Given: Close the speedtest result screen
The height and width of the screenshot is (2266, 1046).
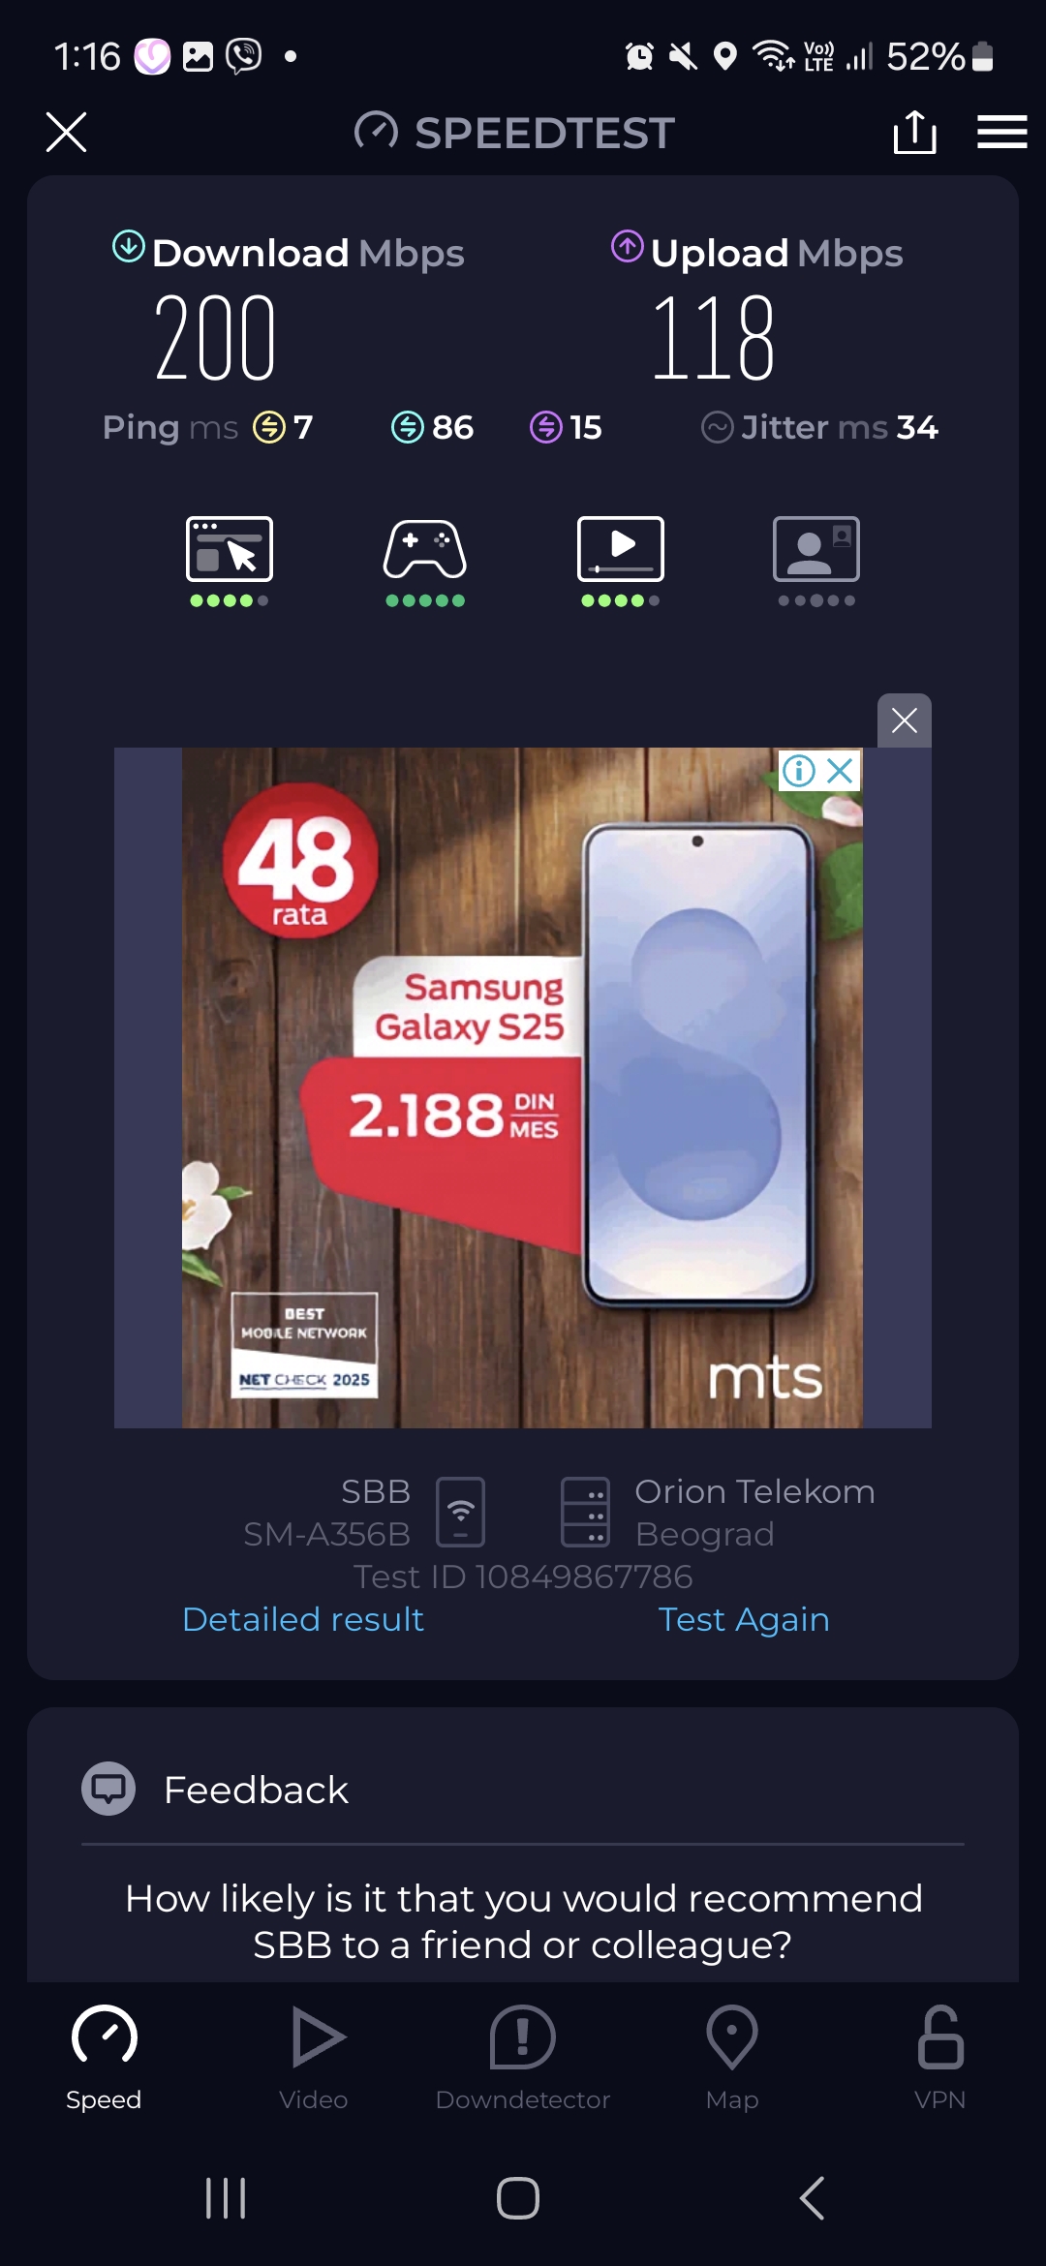Looking at the screenshot, I should [x=66, y=132].
